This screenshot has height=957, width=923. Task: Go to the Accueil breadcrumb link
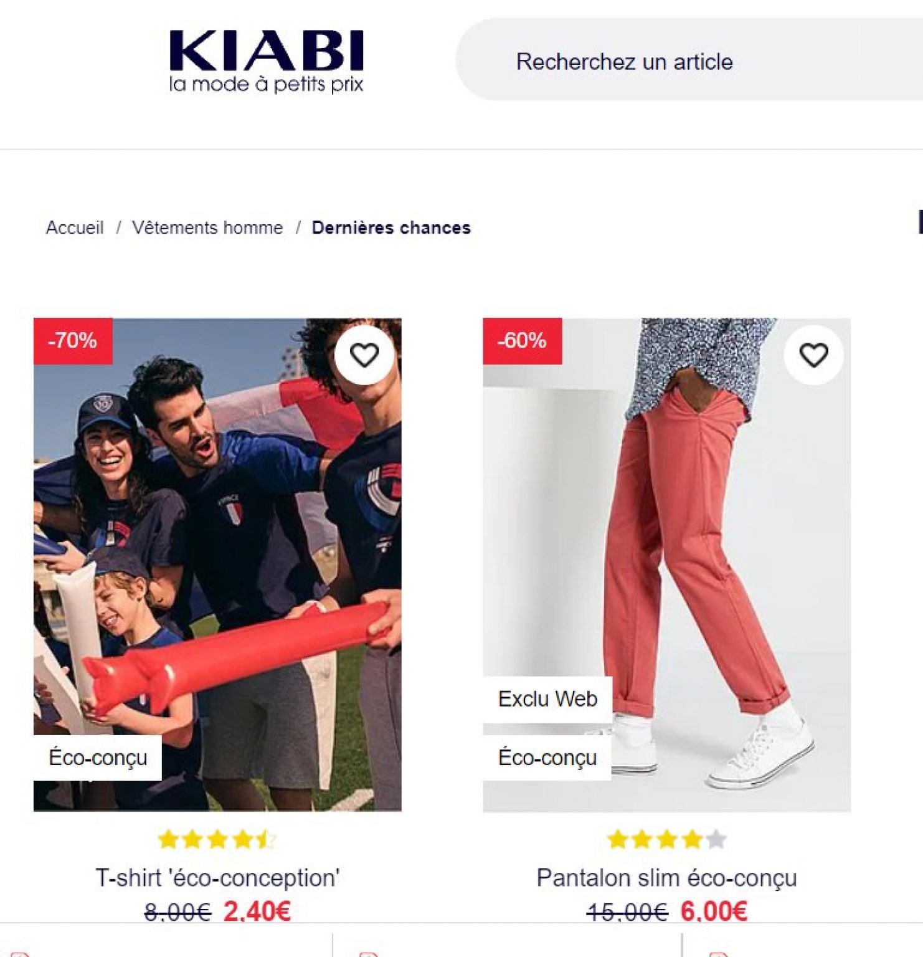click(x=75, y=228)
